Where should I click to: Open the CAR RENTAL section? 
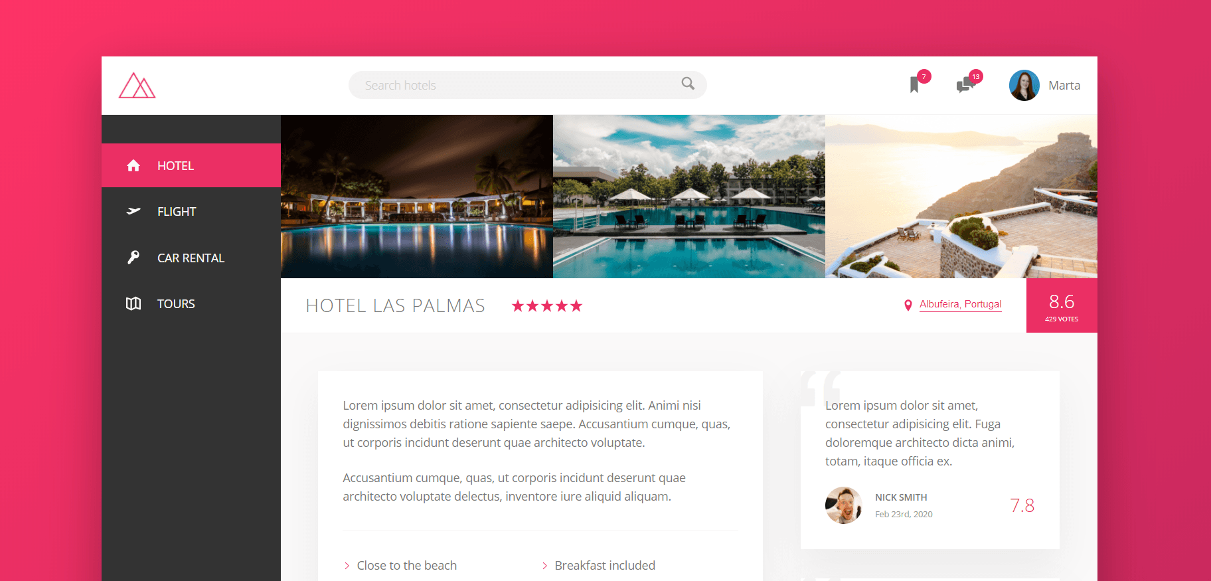click(x=191, y=258)
